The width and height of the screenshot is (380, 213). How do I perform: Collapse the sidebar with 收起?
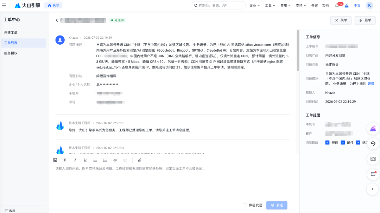pyautogui.click(x=10, y=211)
